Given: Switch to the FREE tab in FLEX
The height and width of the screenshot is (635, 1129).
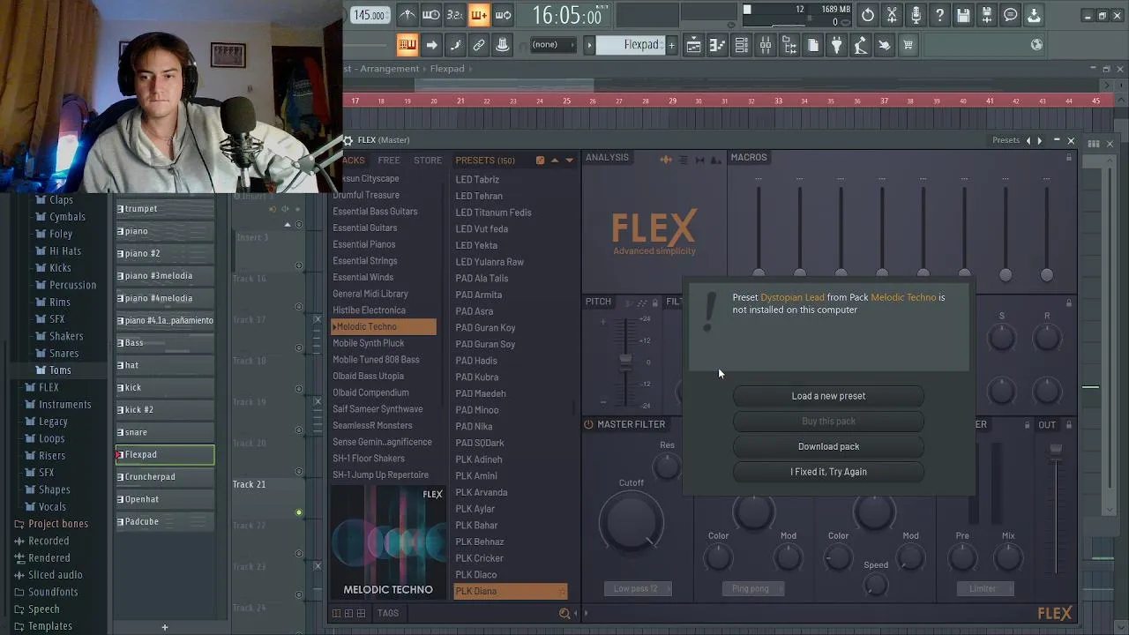Looking at the screenshot, I should coord(388,161).
